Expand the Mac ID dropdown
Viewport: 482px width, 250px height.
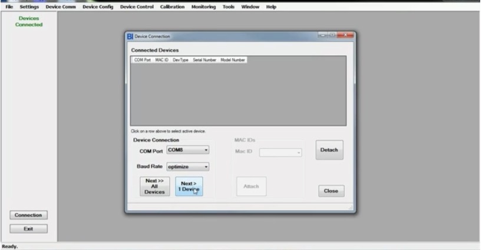298,152
